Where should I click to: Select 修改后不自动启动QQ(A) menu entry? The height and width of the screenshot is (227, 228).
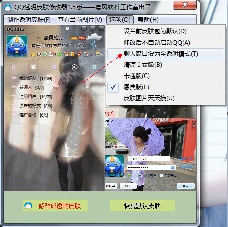click(166, 43)
